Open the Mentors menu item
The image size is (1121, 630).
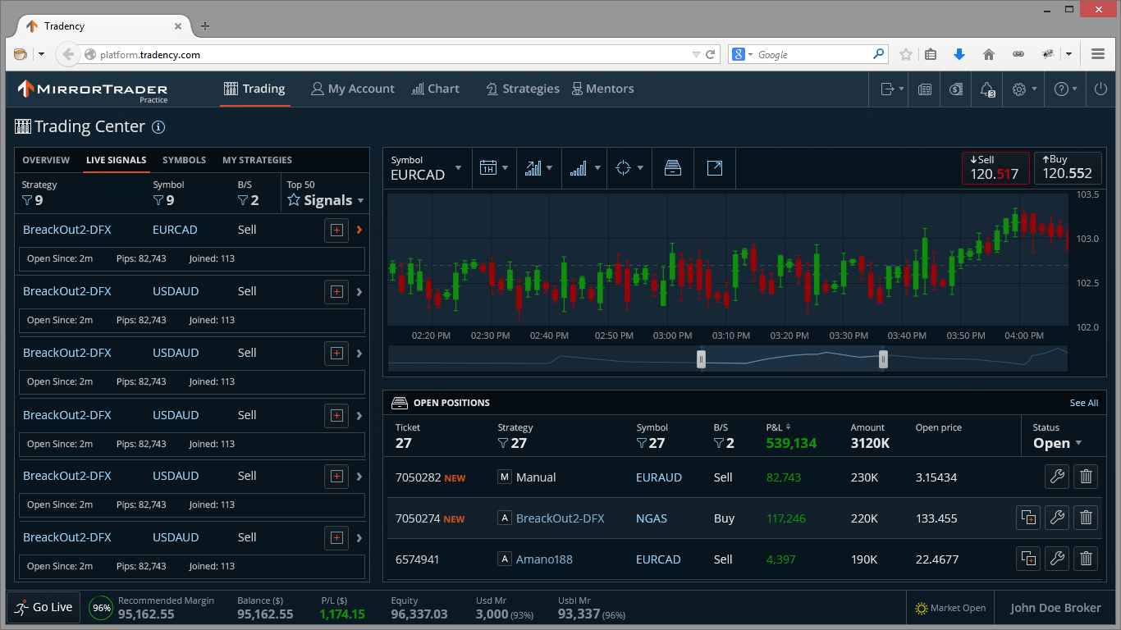click(x=602, y=89)
